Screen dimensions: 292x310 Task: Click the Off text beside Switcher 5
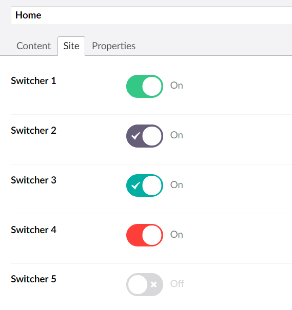[x=178, y=284]
